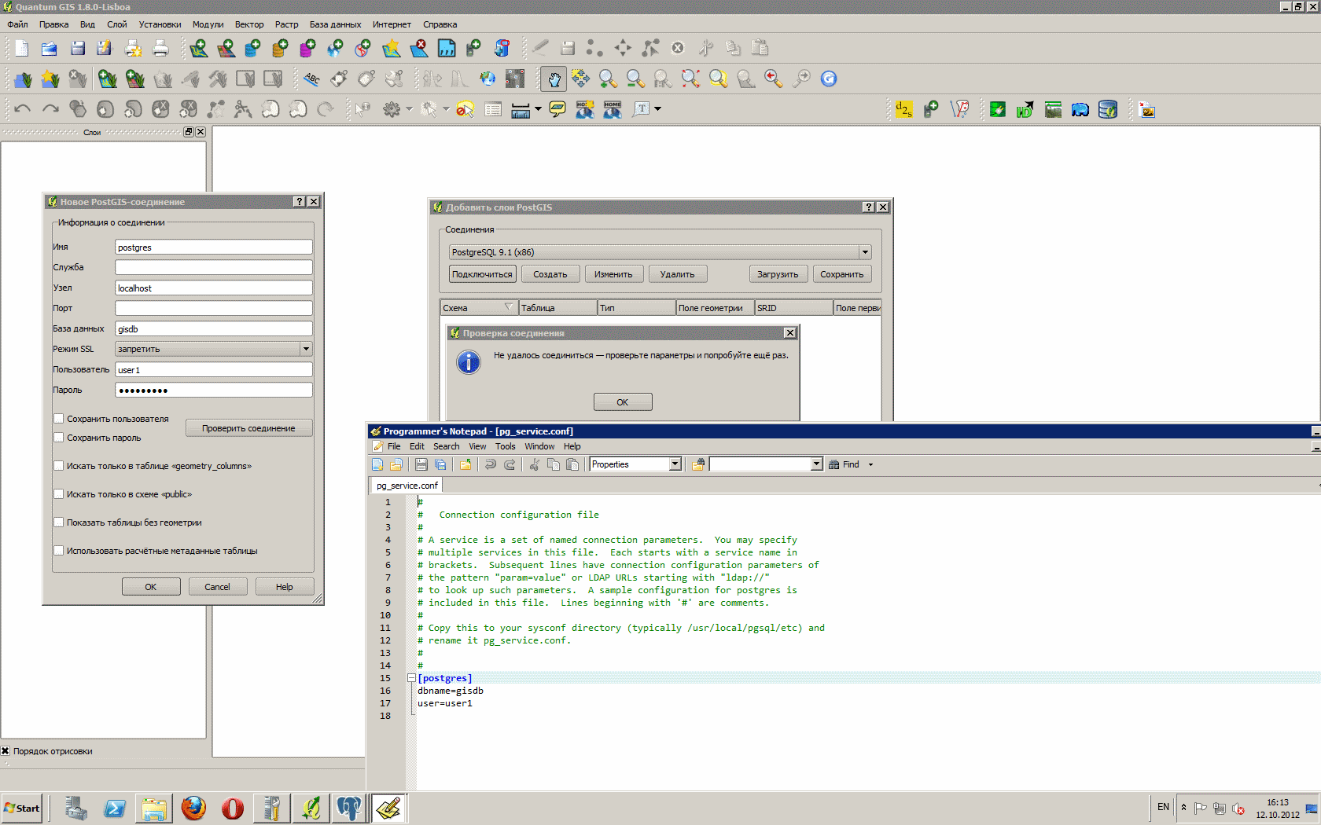The image size is (1321, 825).
Task: Open the attribute table icon
Action: 493,110
